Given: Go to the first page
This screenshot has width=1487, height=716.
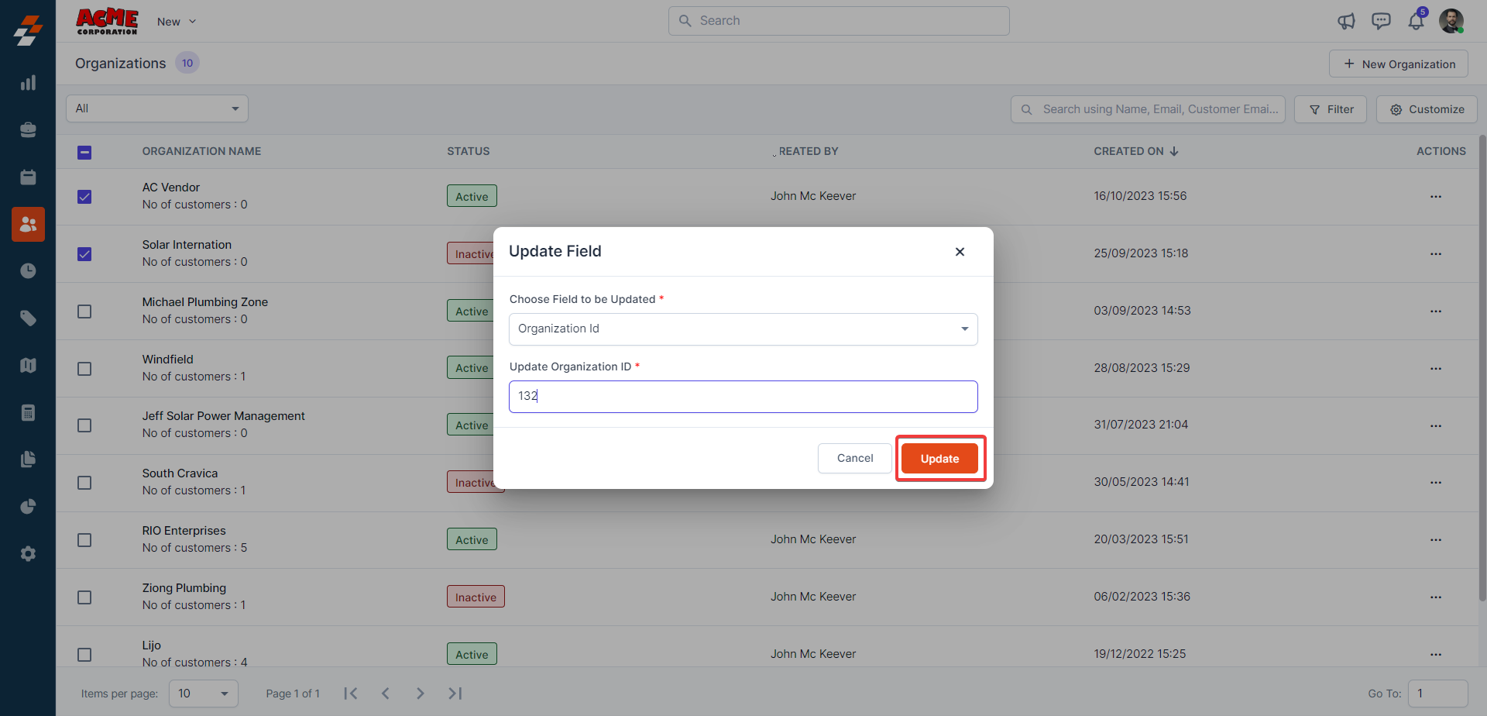Looking at the screenshot, I should (351, 694).
